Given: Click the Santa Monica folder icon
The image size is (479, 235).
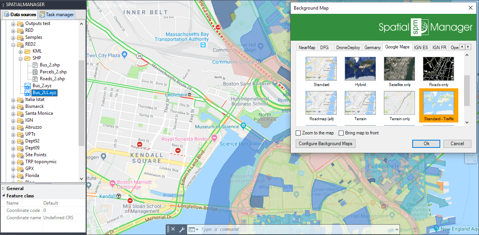Looking at the screenshot, I should click(20, 113).
